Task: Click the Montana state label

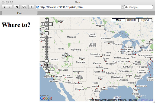Action: click(72, 37)
